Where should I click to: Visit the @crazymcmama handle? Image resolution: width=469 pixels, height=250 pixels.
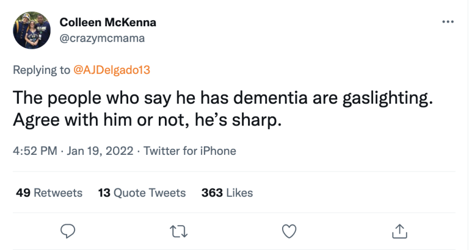[x=101, y=37]
